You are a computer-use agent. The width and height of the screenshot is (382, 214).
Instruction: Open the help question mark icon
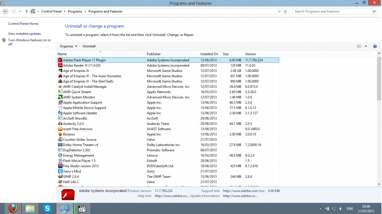click(x=375, y=46)
